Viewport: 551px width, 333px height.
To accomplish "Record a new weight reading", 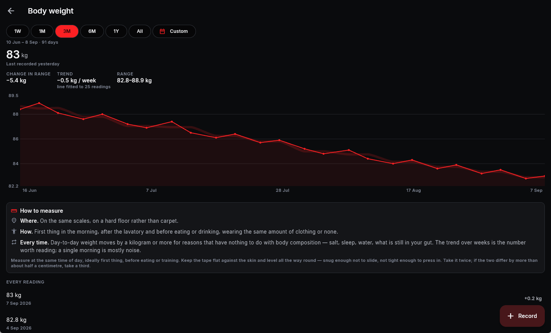I will (522, 316).
